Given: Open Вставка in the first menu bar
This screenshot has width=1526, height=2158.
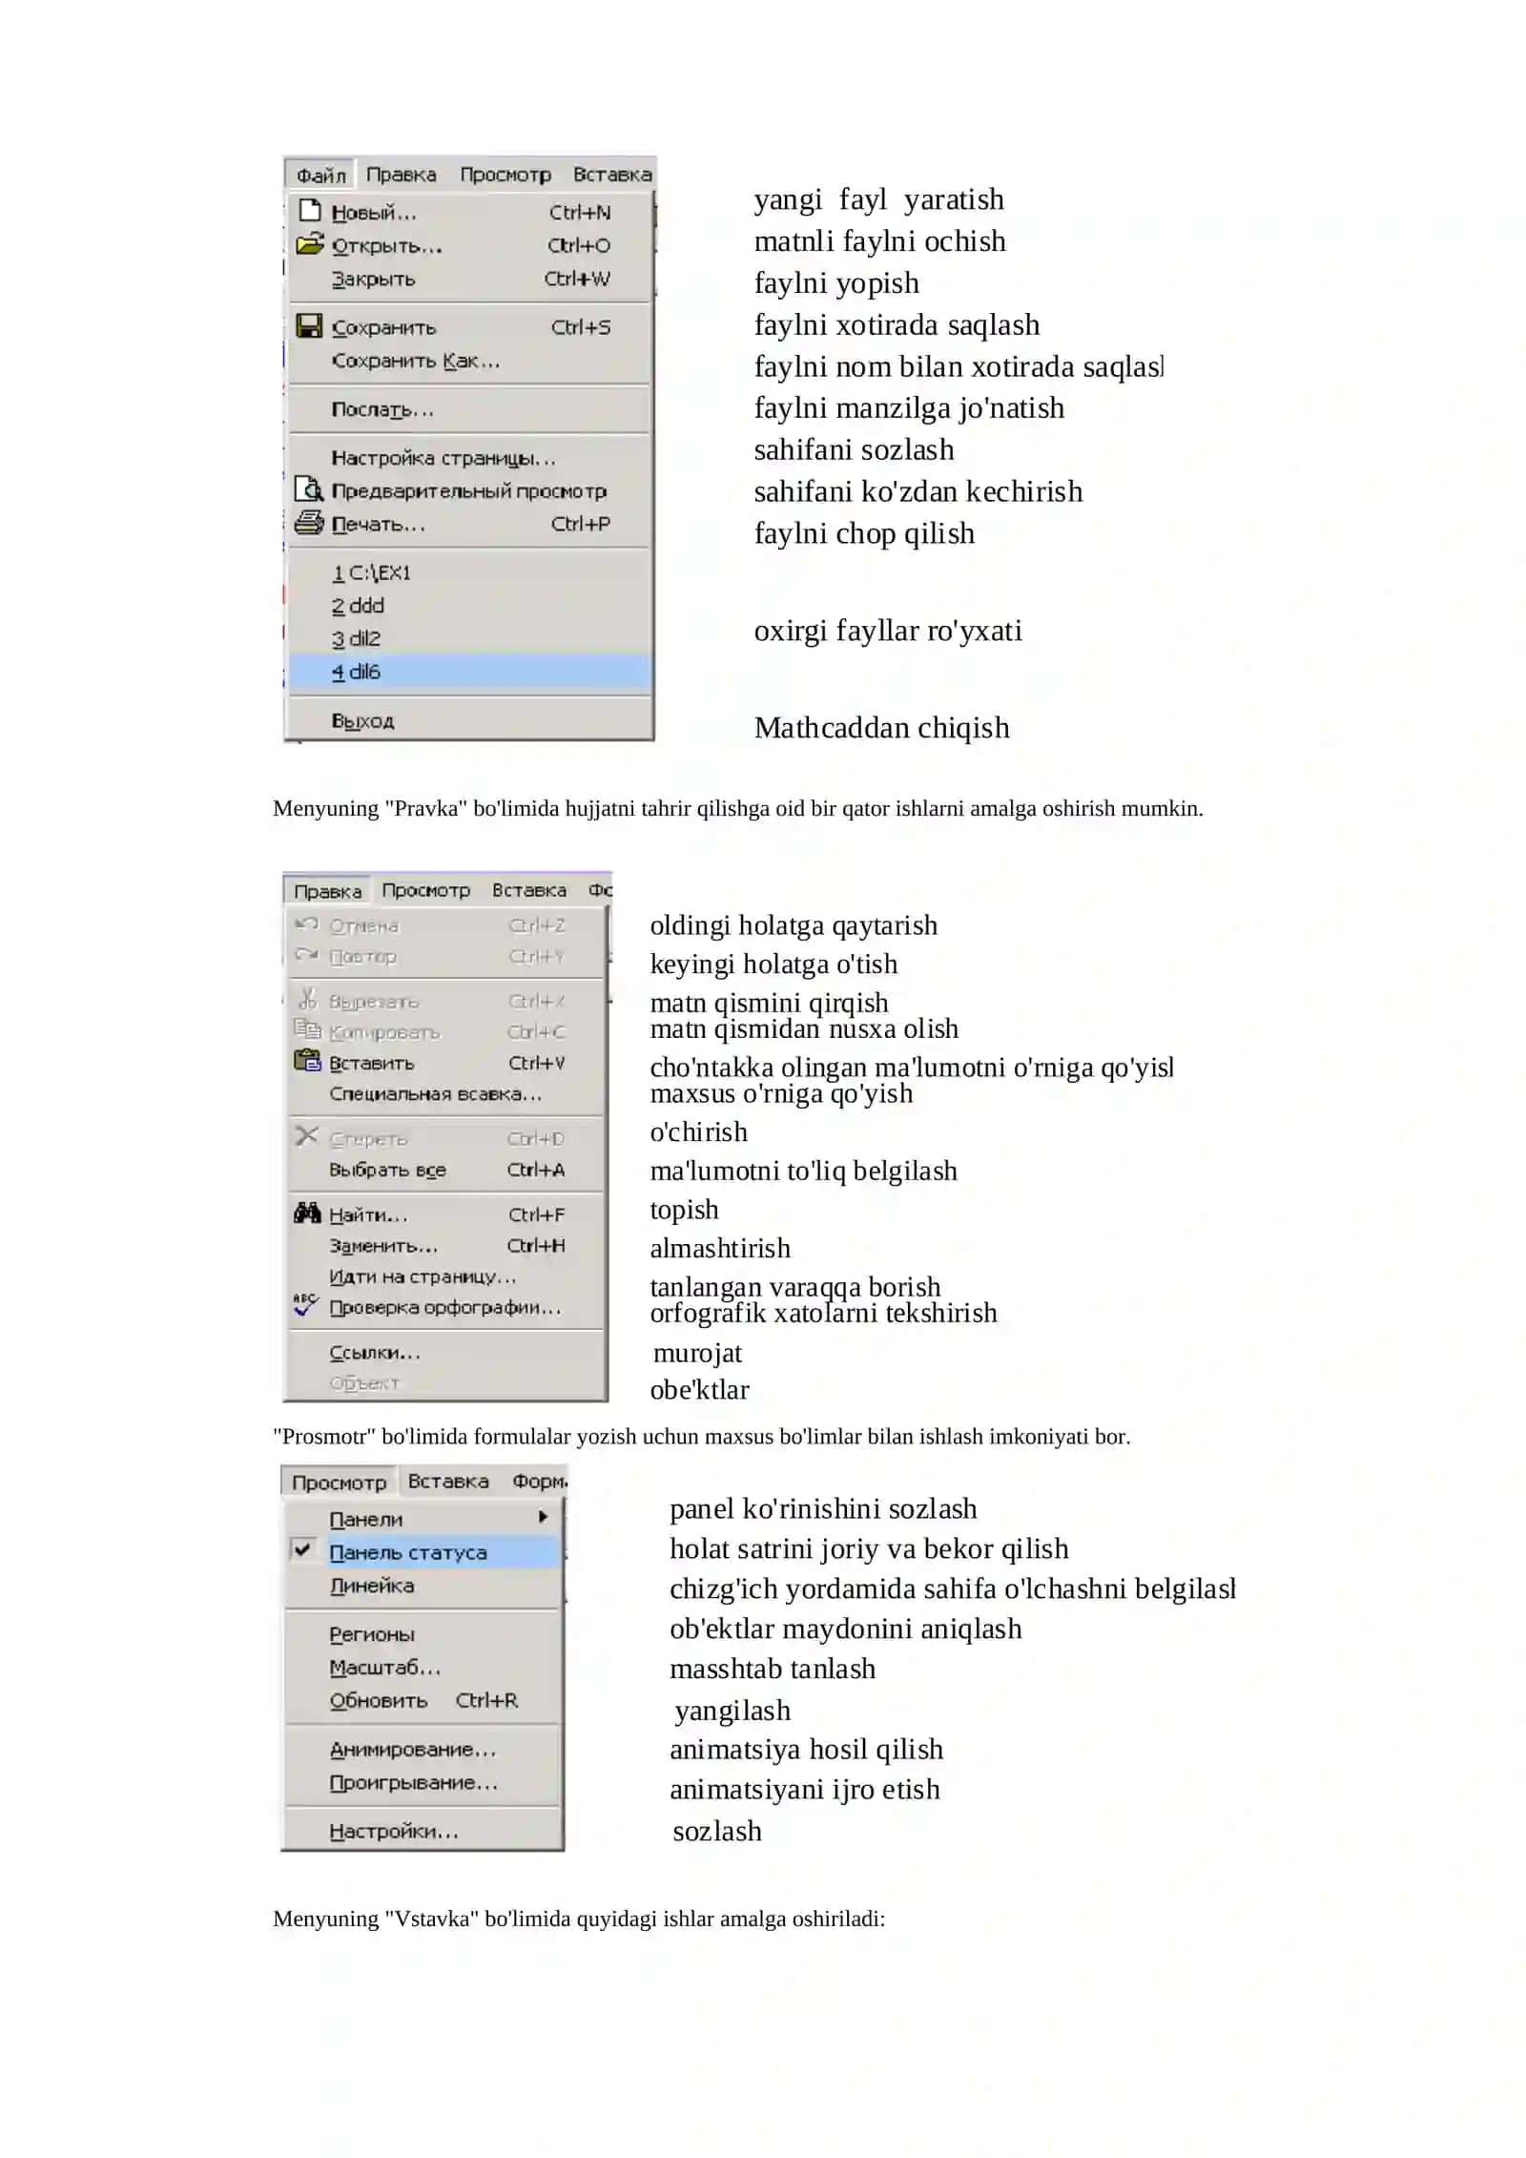Looking at the screenshot, I should [x=612, y=175].
